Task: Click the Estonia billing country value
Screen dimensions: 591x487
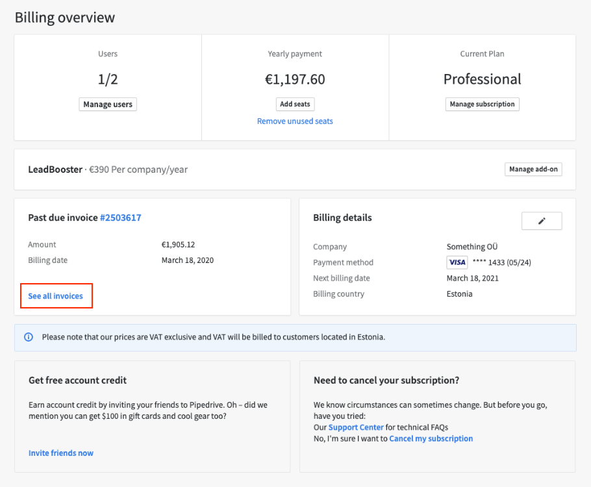Action: (x=459, y=294)
